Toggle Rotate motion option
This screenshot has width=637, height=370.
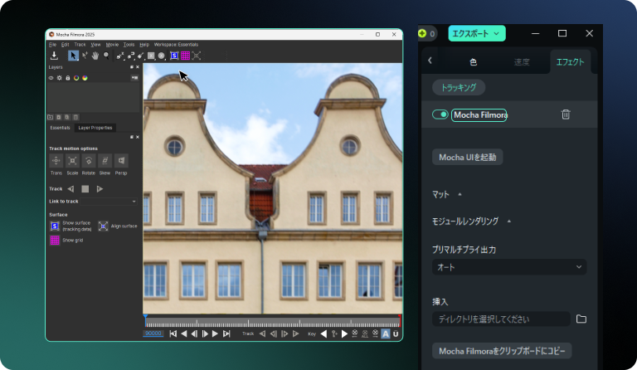pyautogui.click(x=89, y=161)
